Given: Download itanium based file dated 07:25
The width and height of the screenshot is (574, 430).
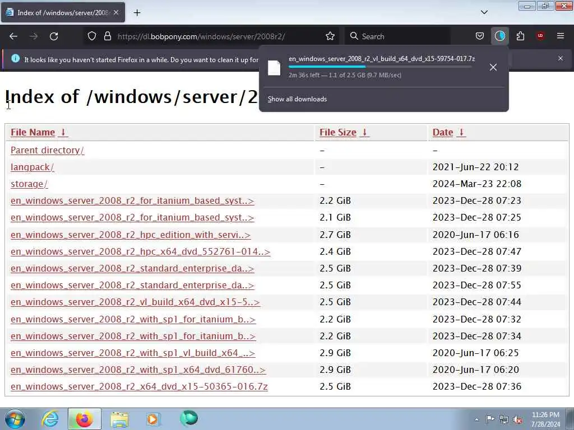Looking at the screenshot, I should 132,218.
